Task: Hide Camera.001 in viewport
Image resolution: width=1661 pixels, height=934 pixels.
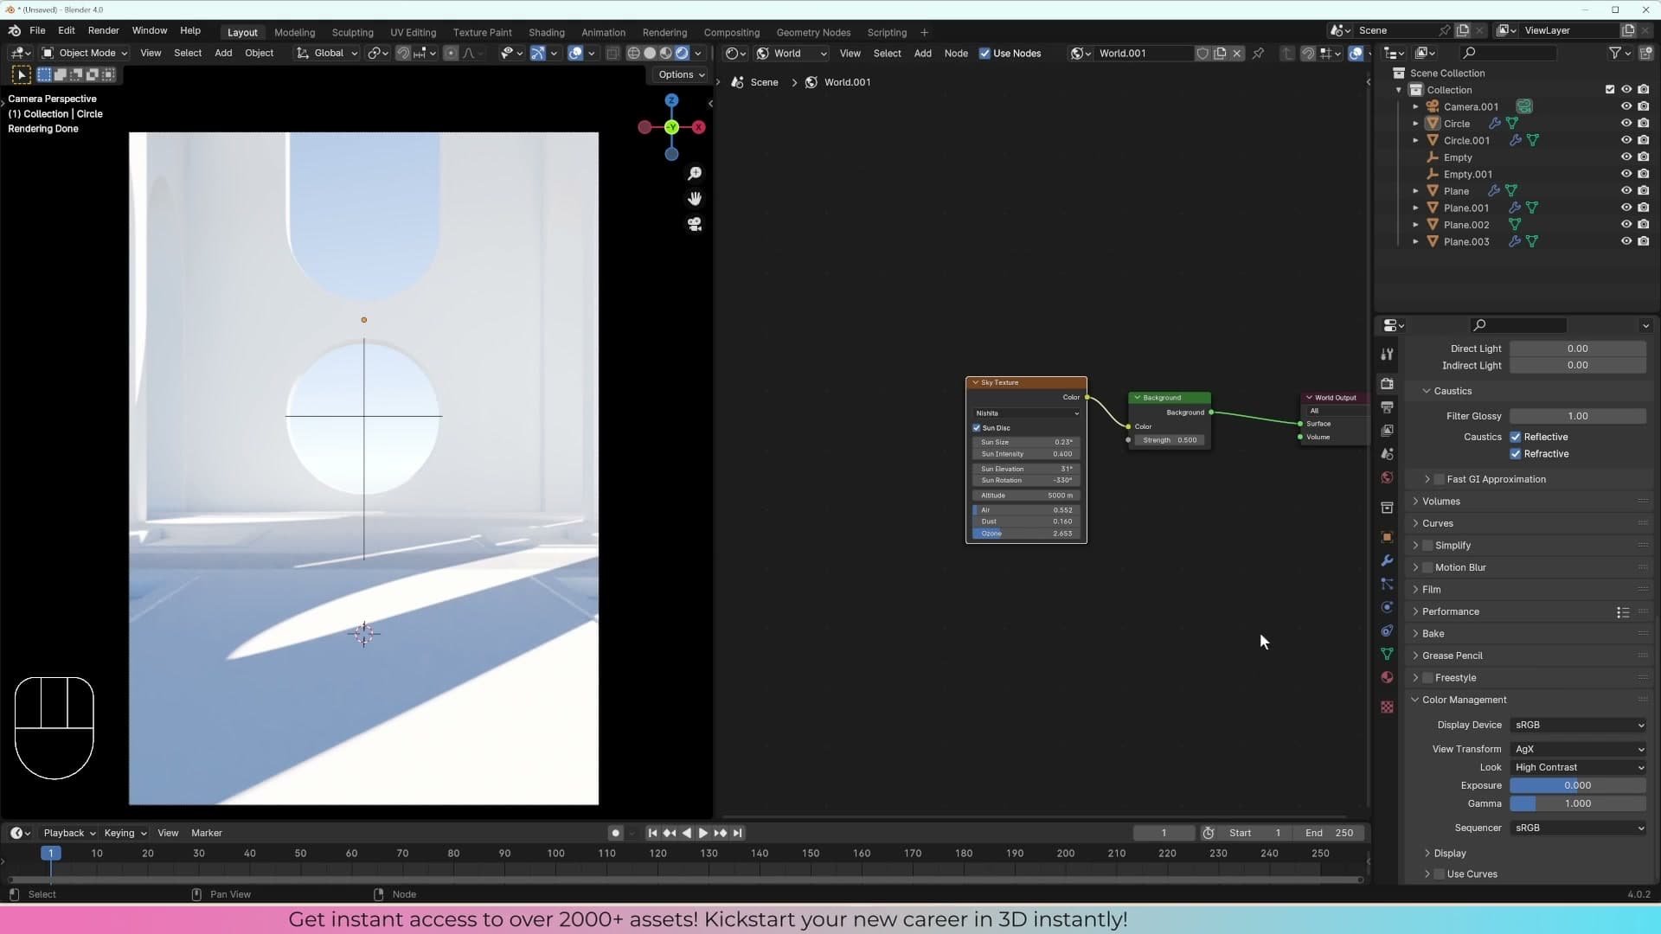Action: point(1626,106)
